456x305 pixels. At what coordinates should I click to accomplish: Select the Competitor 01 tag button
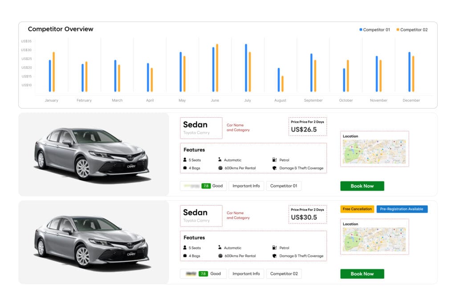pos(284,186)
